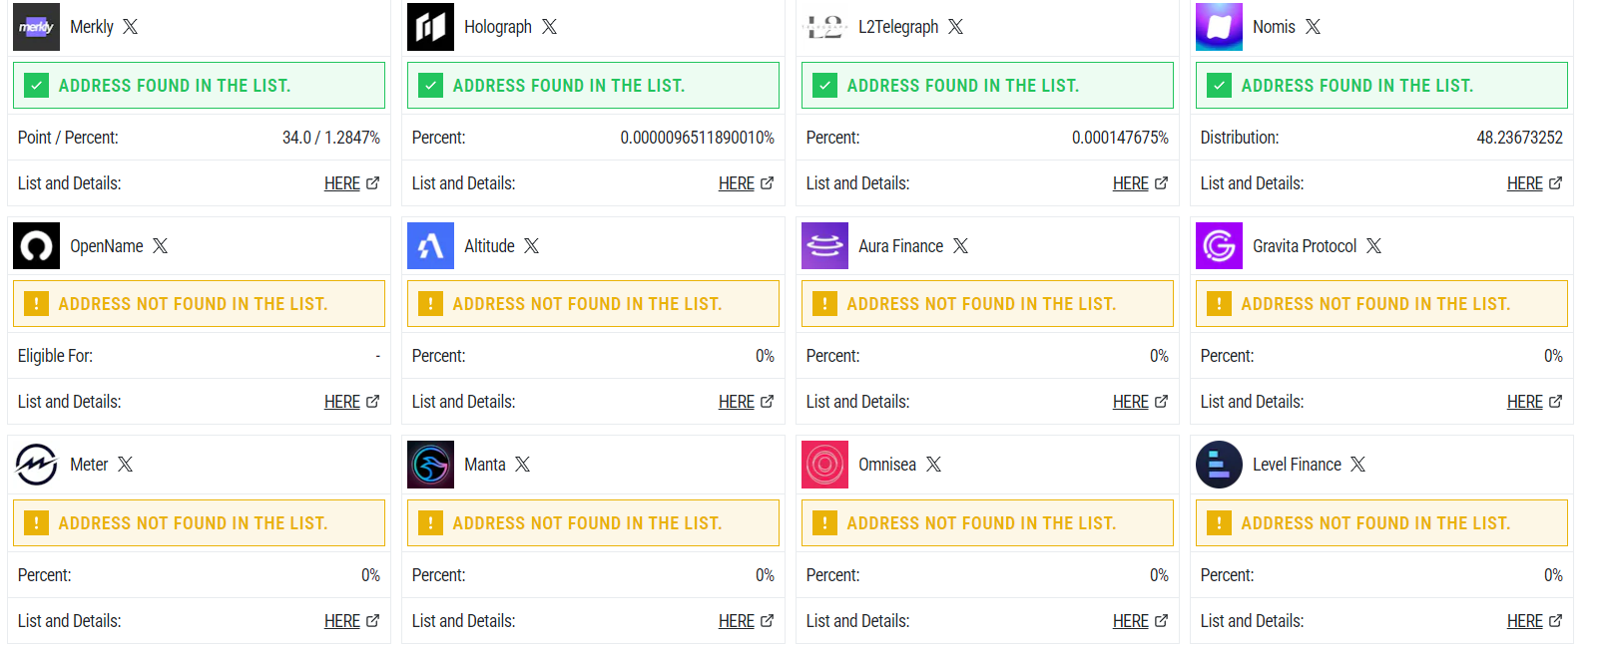
Task: Click the 'Eligible For:' label in OpenName
Action: tap(55, 356)
